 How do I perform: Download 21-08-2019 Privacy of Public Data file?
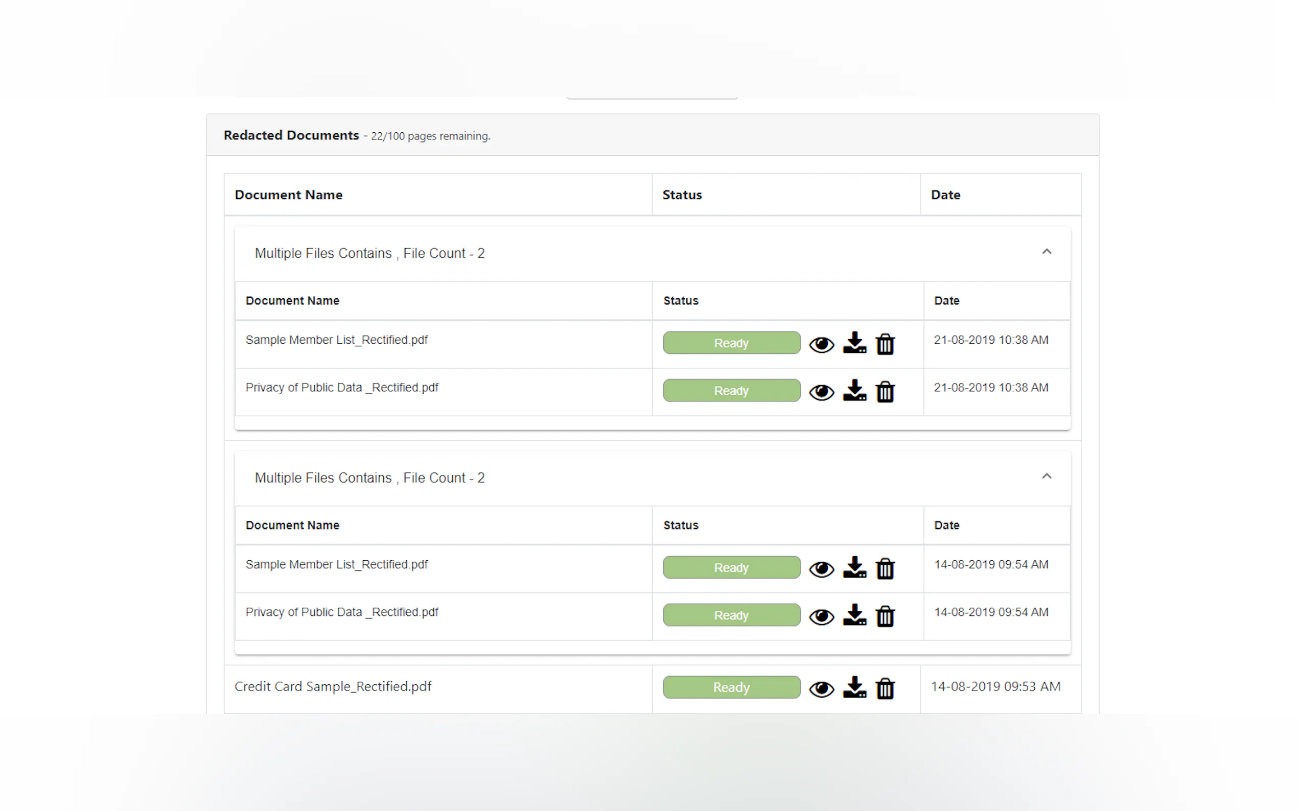[x=854, y=391]
